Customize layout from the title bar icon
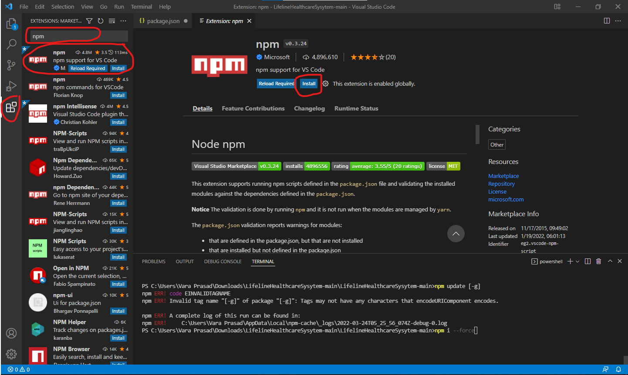This screenshot has width=628, height=375. (x=557, y=7)
